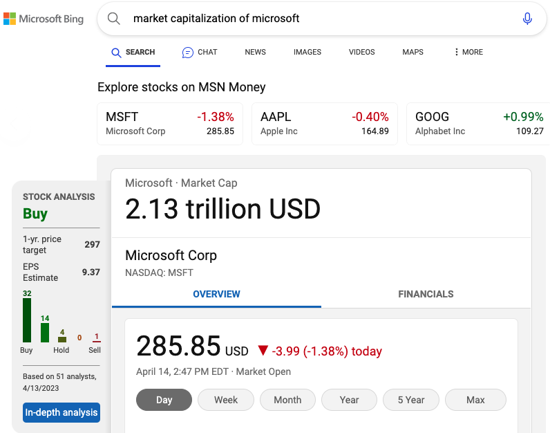This screenshot has height=433, width=550.
Task: Activate the microphone voice search icon
Action: point(527,18)
